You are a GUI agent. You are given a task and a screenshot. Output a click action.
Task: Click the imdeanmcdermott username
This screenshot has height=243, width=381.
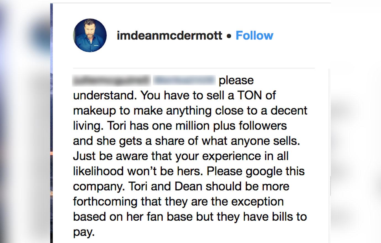170,36
